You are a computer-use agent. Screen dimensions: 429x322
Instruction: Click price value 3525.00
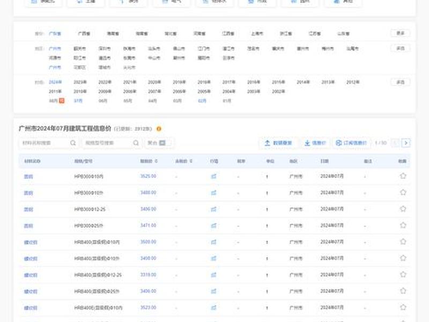click(148, 176)
